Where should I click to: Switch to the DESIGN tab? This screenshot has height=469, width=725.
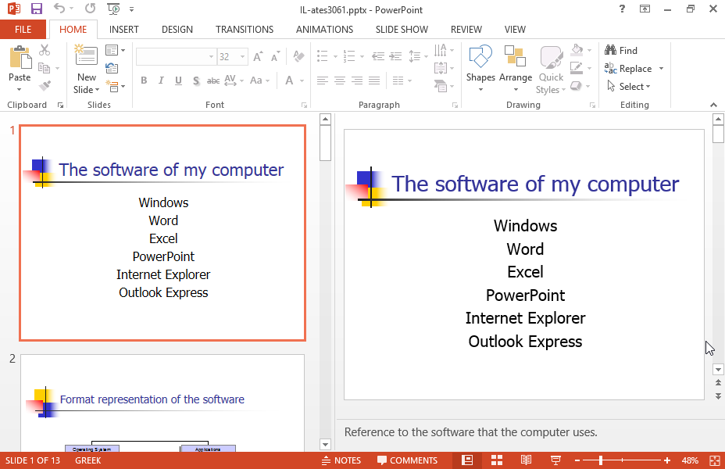coord(177,30)
